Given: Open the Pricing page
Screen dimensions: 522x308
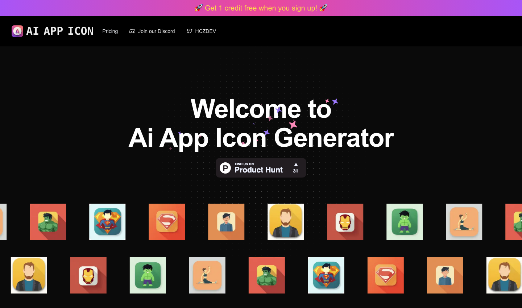Looking at the screenshot, I should (110, 31).
